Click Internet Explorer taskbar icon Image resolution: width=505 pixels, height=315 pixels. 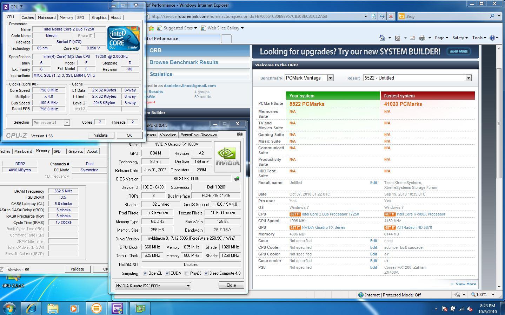pyautogui.click(x=32, y=308)
